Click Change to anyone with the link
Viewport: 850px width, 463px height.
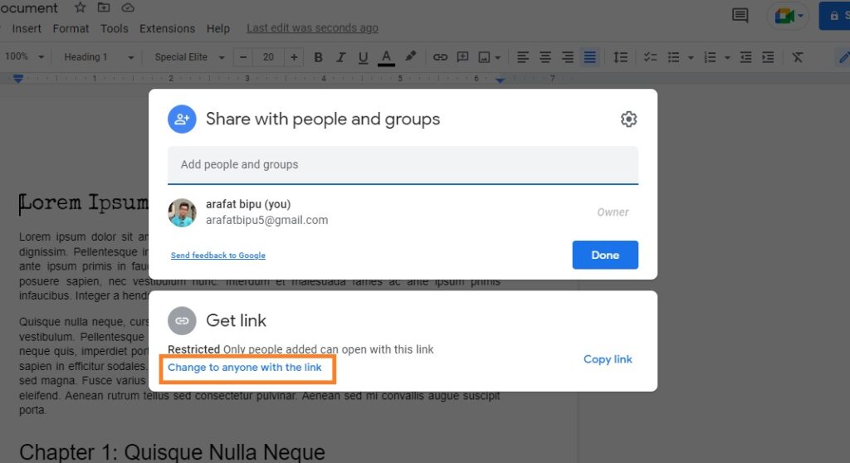pyautogui.click(x=245, y=367)
